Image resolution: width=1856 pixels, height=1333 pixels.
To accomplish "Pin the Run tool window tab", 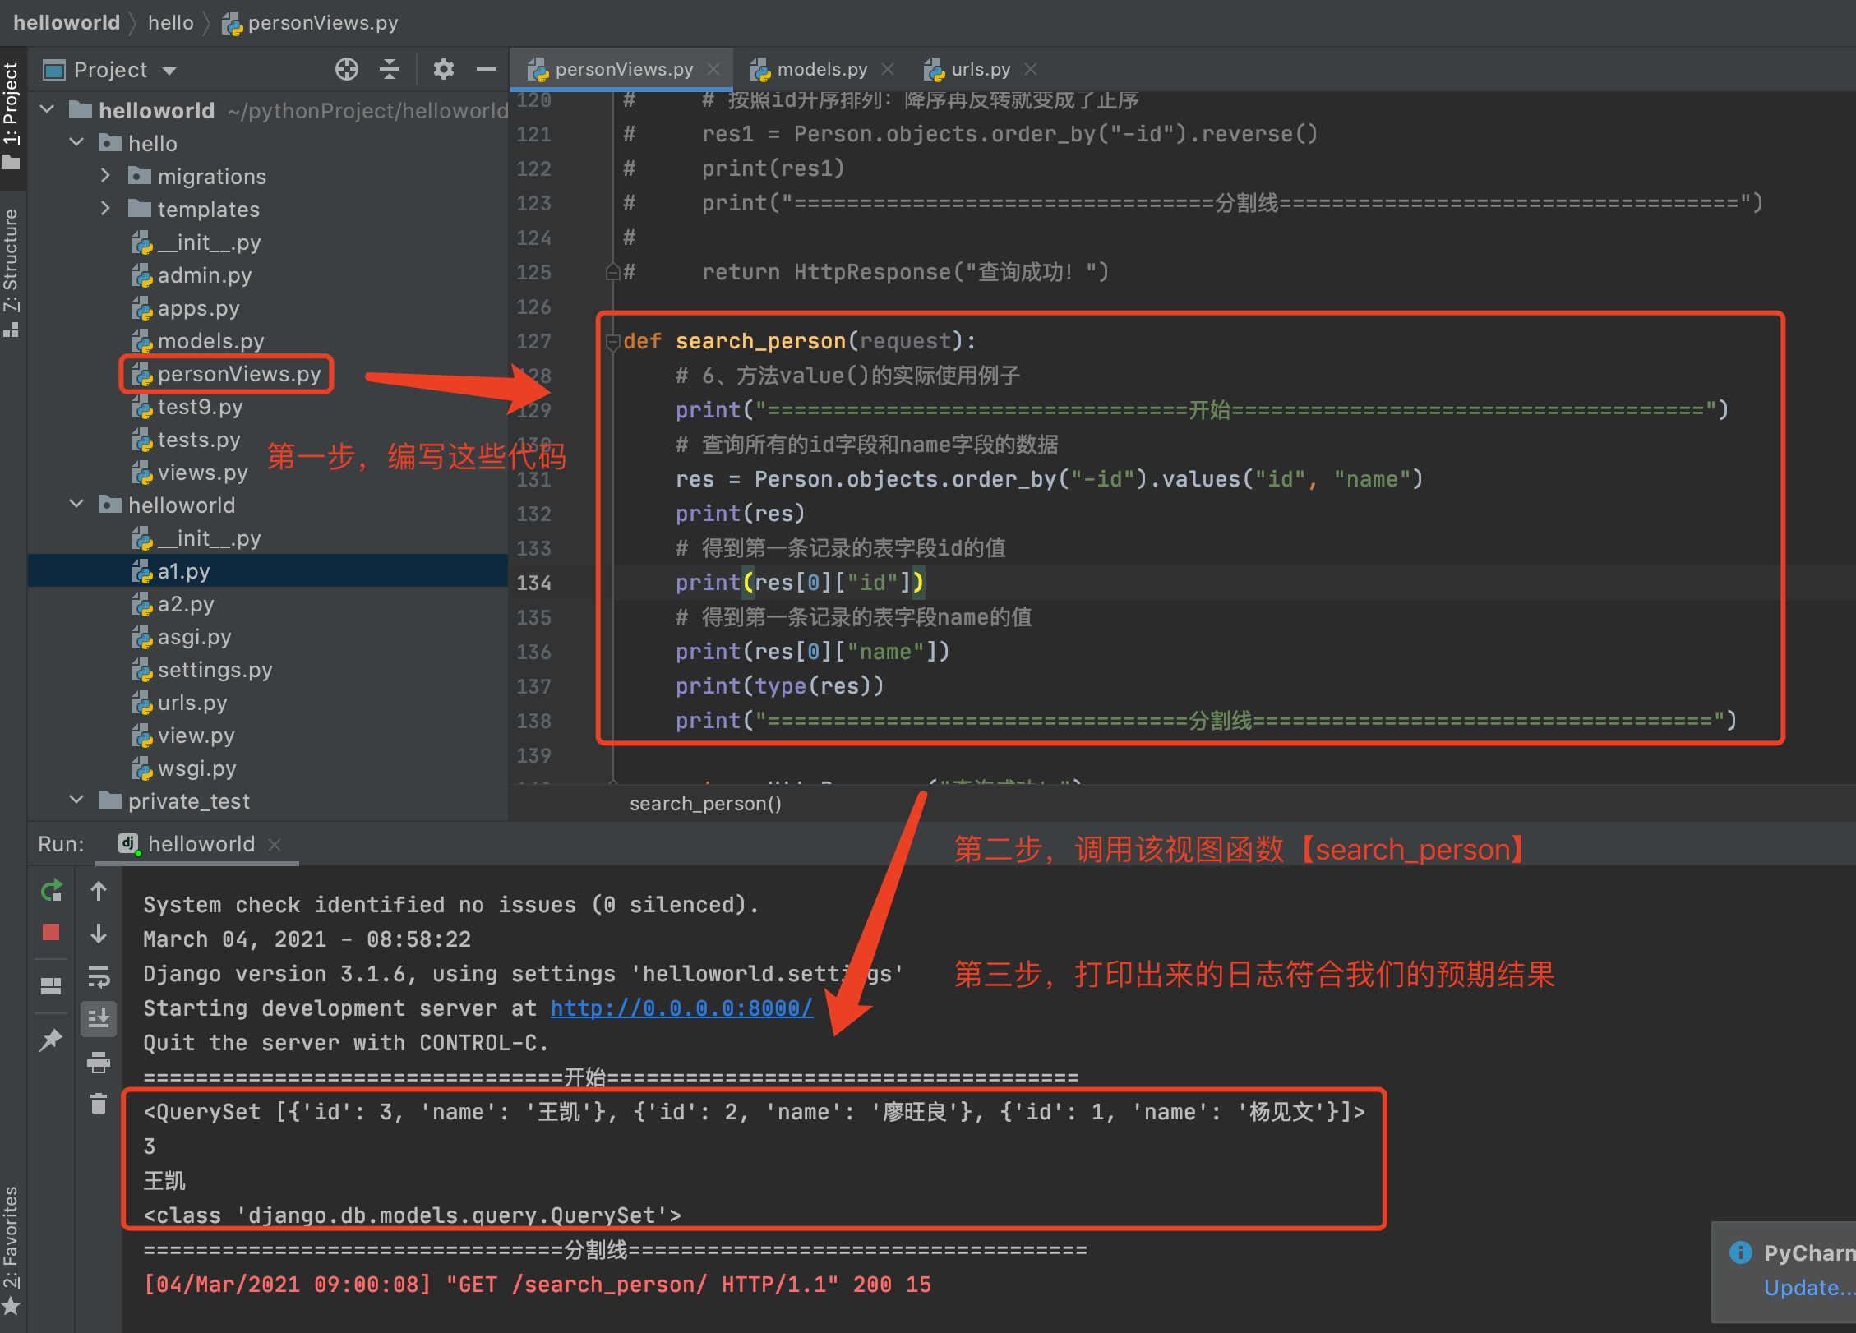I will [50, 1038].
